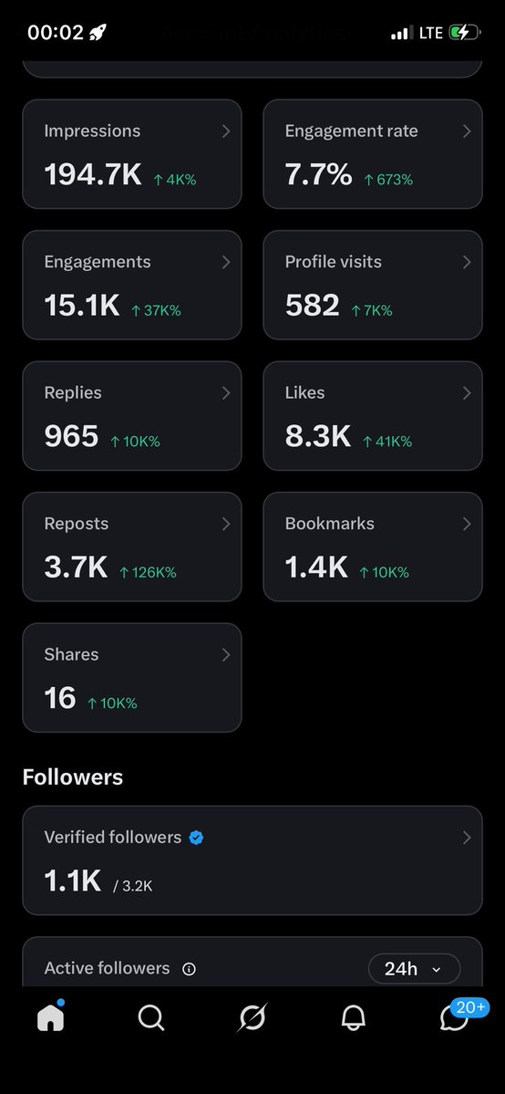Open the Replies 965 card
The height and width of the screenshot is (1094, 505).
pos(132,416)
